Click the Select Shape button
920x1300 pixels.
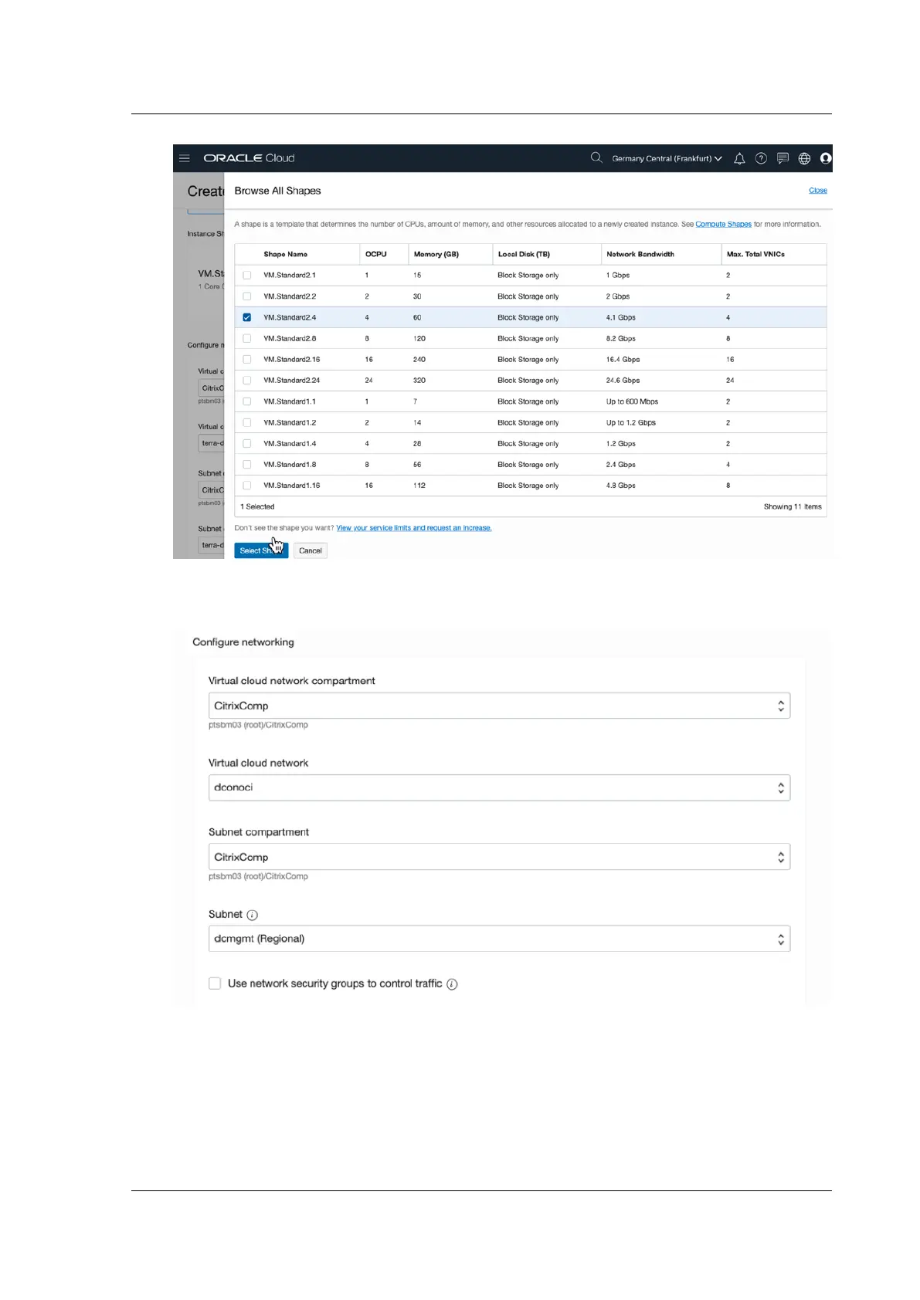pyautogui.click(x=261, y=550)
